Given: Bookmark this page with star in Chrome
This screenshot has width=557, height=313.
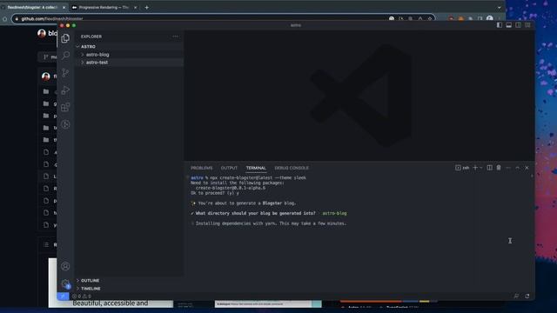Looking at the screenshot, I should point(429,18).
